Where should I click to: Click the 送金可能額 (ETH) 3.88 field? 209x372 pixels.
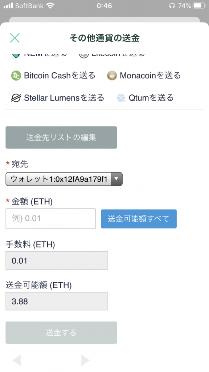(57, 301)
